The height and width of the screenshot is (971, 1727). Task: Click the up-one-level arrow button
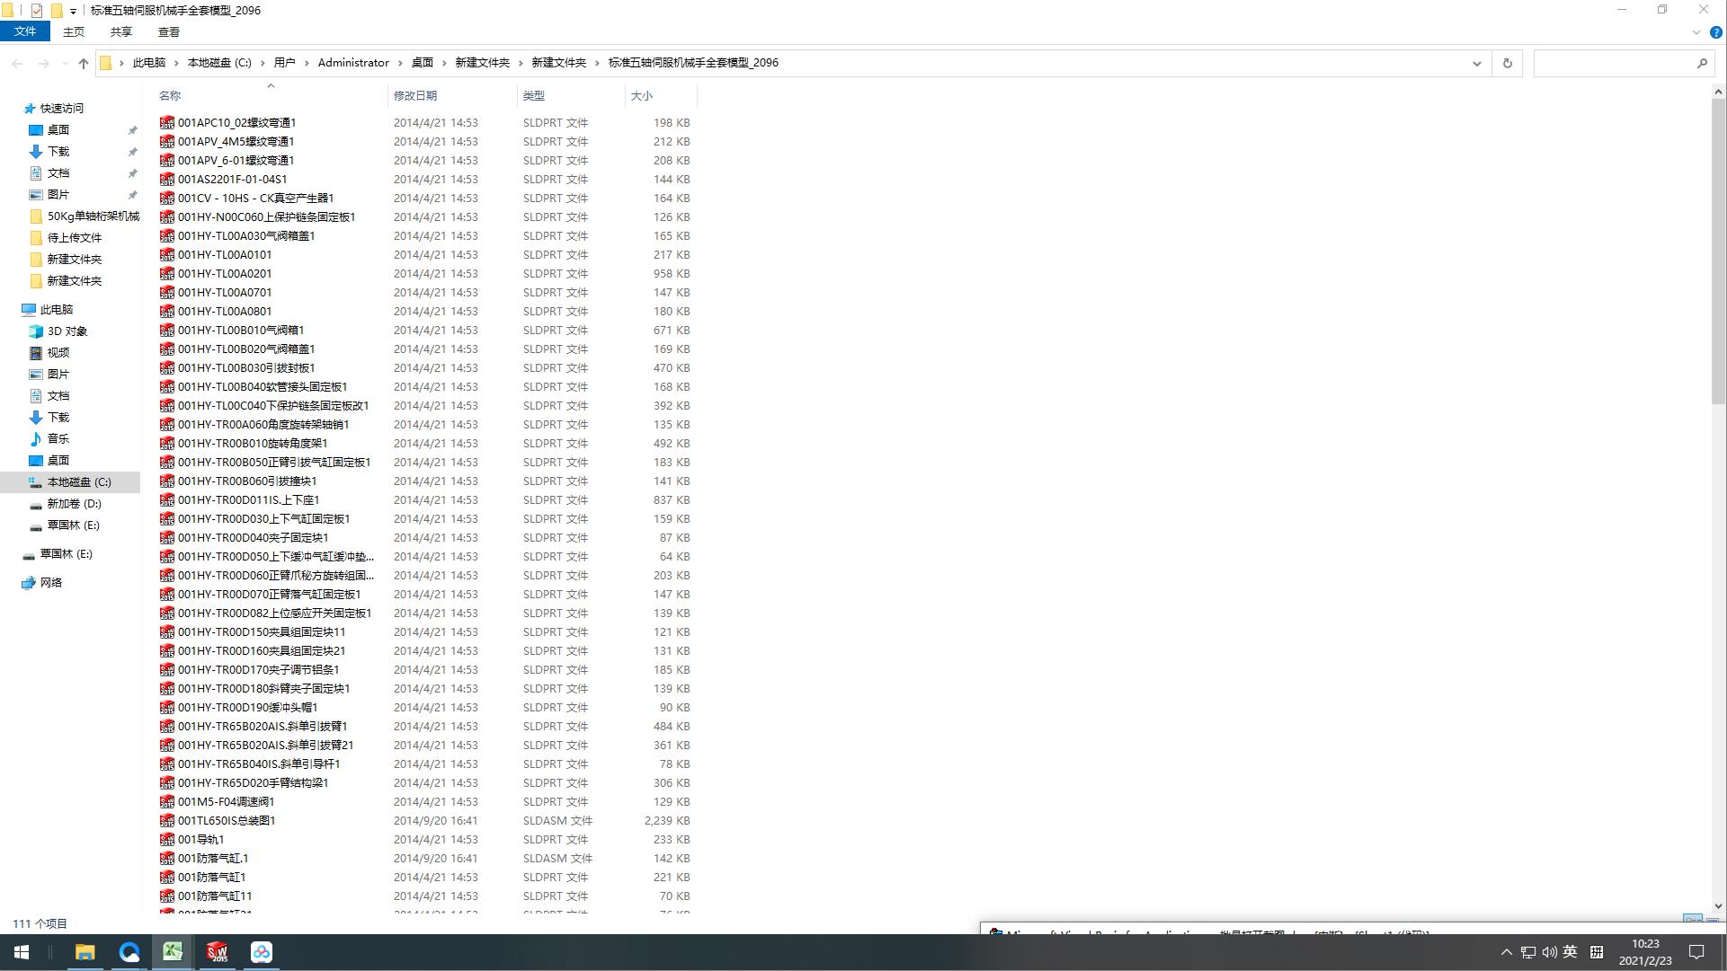pos(84,63)
